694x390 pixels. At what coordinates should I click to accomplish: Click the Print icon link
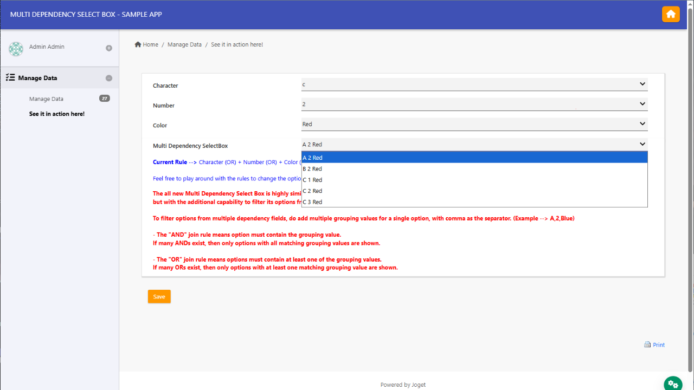pos(654,344)
